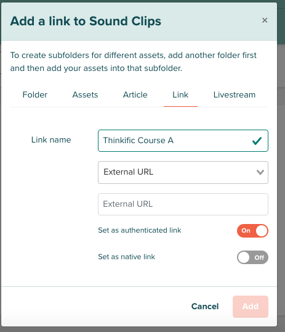Viewport: 285px width, 332px height.
Task: Click the Add button
Action: coord(251,306)
